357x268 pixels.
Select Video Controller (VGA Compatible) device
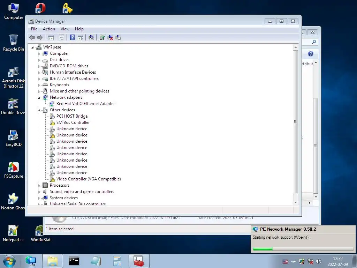[88, 179]
